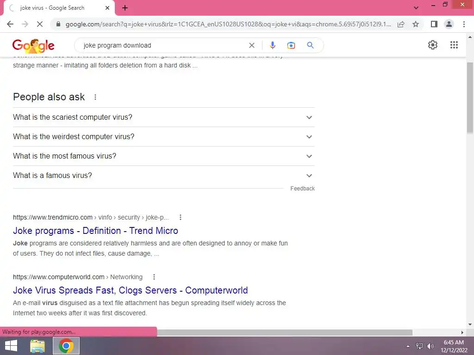Screen dimensions: 474x355
Task: Click the Feedback link
Action: pos(302,189)
